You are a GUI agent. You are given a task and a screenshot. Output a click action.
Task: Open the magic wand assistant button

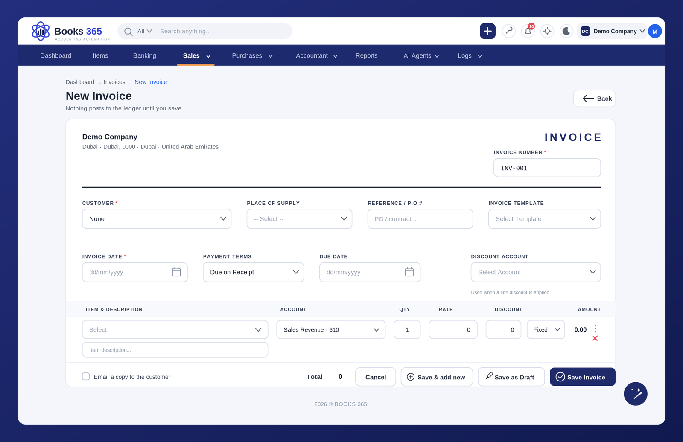pos(636,394)
